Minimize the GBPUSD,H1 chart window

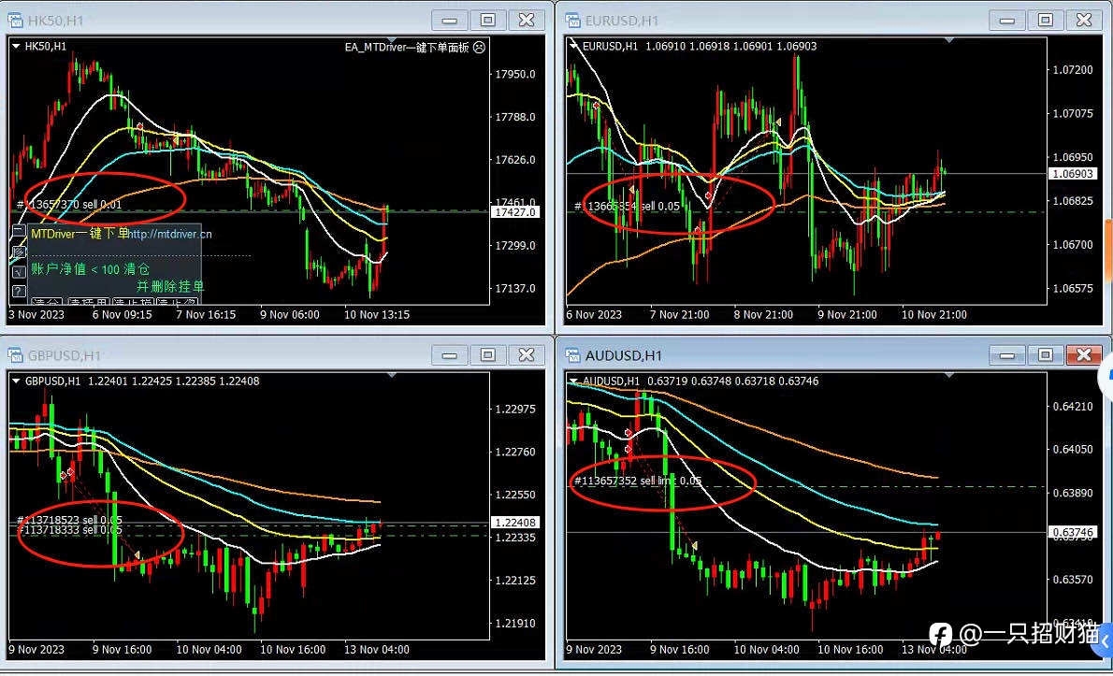point(449,355)
